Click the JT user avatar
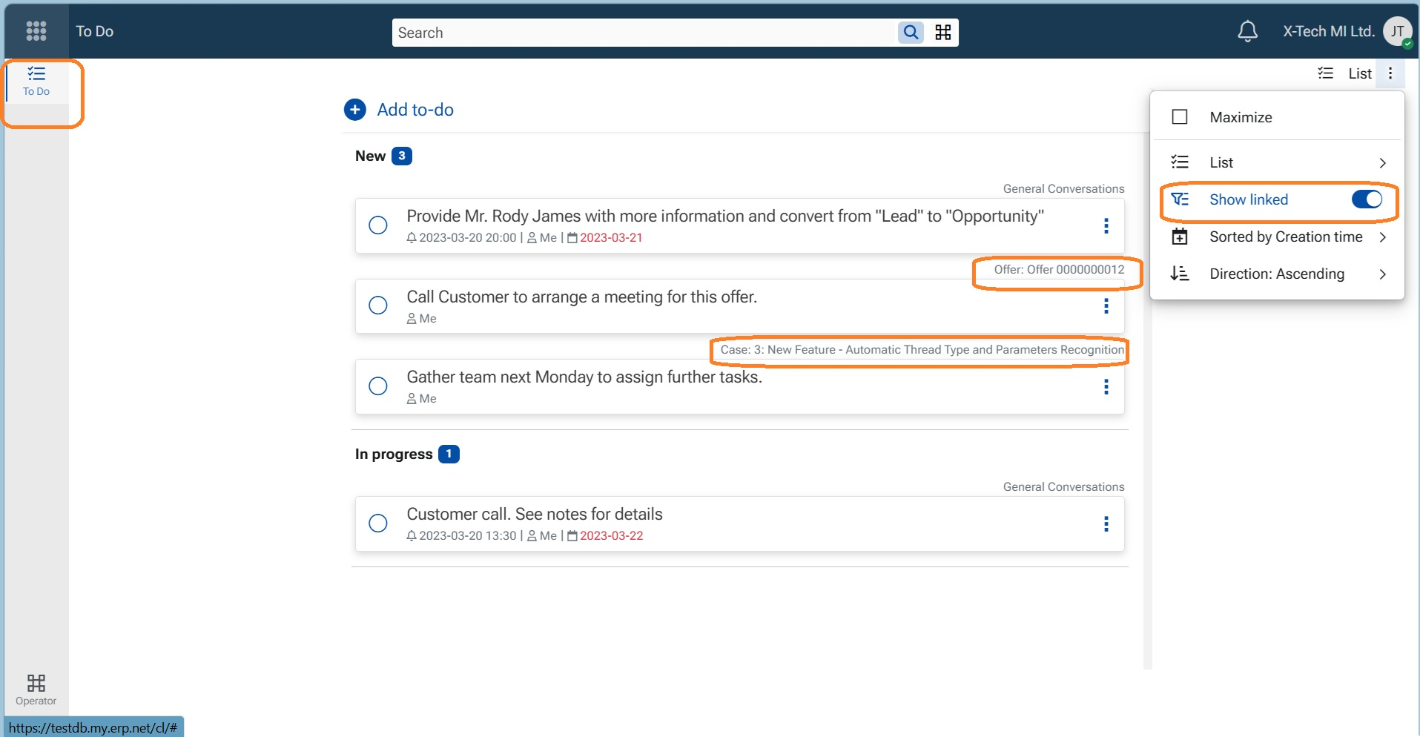1420x737 pixels. (1397, 31)
